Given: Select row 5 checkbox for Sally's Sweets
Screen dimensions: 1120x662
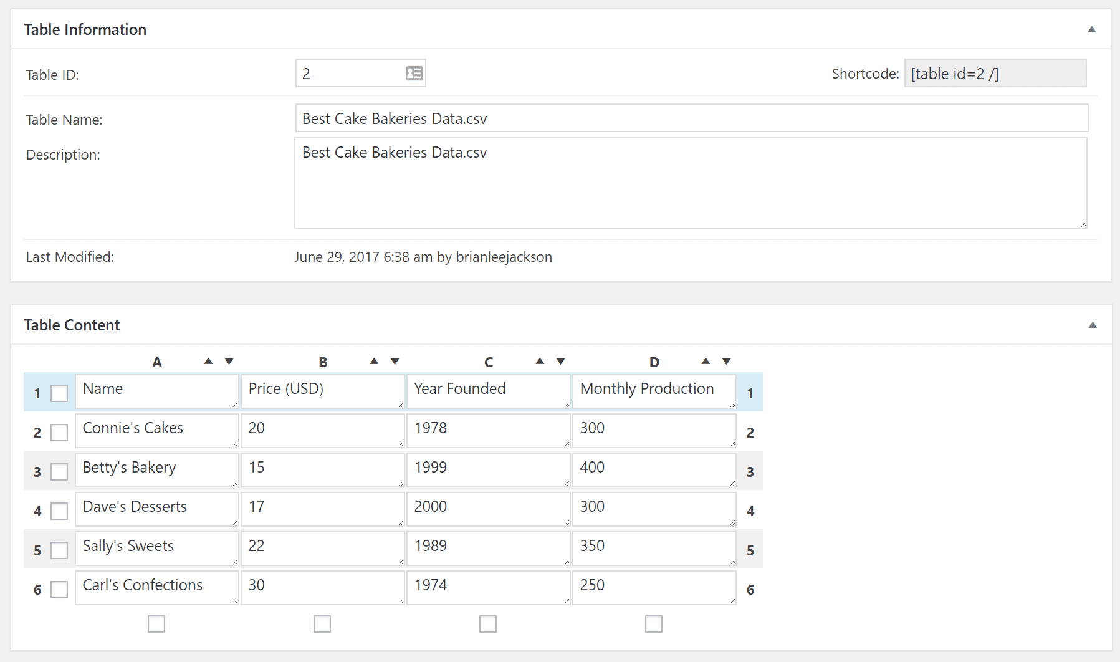Looking at the screenshot, I should [59, 550].
